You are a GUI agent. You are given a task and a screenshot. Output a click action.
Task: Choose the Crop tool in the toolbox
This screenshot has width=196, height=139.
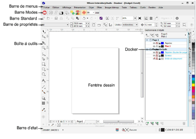(44, 43)
